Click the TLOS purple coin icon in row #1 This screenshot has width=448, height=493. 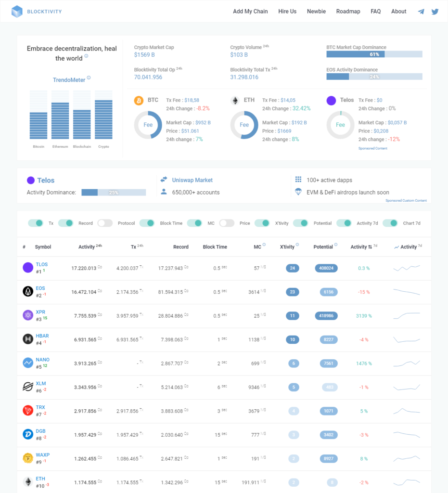tap(28, 268)
